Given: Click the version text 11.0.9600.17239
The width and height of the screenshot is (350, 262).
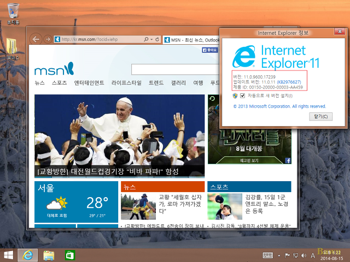Looking at the screenshot, I should (x=259, y=77).
